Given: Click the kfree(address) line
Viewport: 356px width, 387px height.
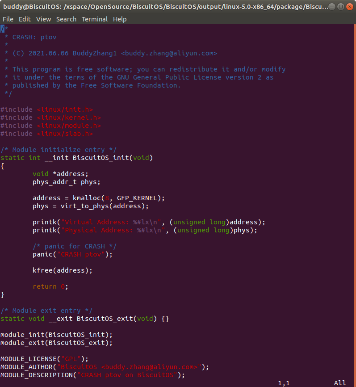Looking at the screenshot, I should click(x=63, y=270).
